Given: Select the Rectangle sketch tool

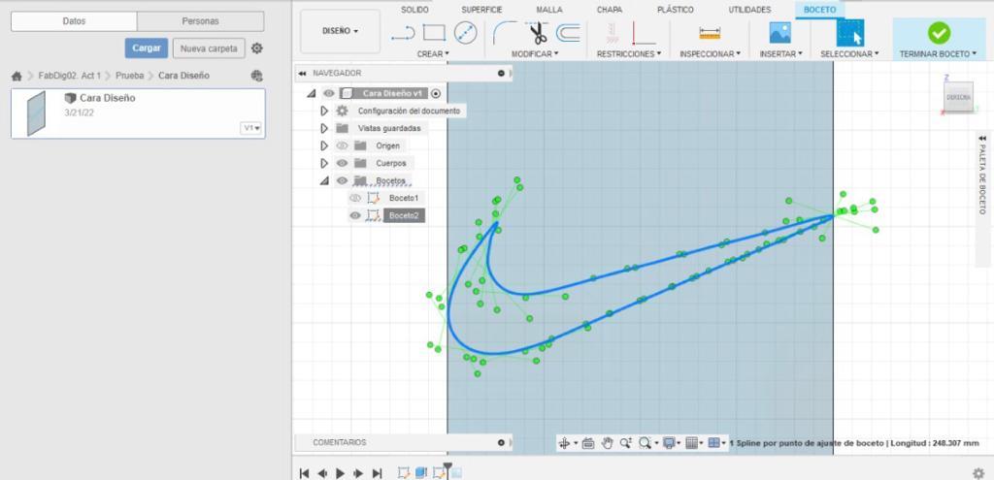Looking at the screenshot, I should [434, 32].
